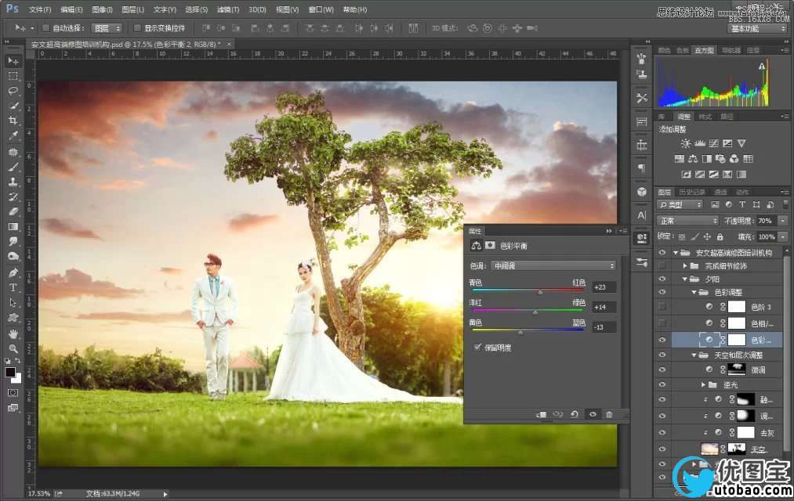Add a Vibrance adjustment layer
Image resolution: width=794 pixels, height=501 pixels.
click(741, 143)
